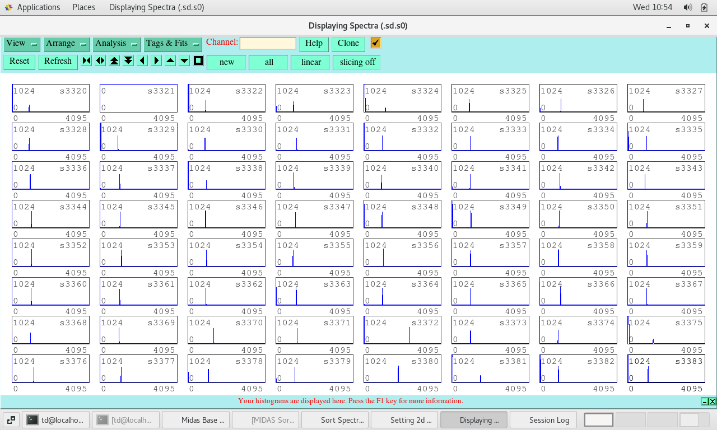The width and height of the screenshot is (717, 430).
Task: Click the double up arrow icon
Action: [114, 61]
